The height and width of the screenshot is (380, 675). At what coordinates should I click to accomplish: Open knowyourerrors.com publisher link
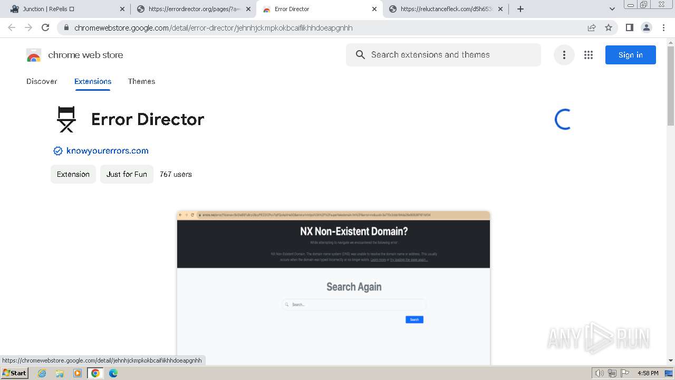tap(108, 151)
